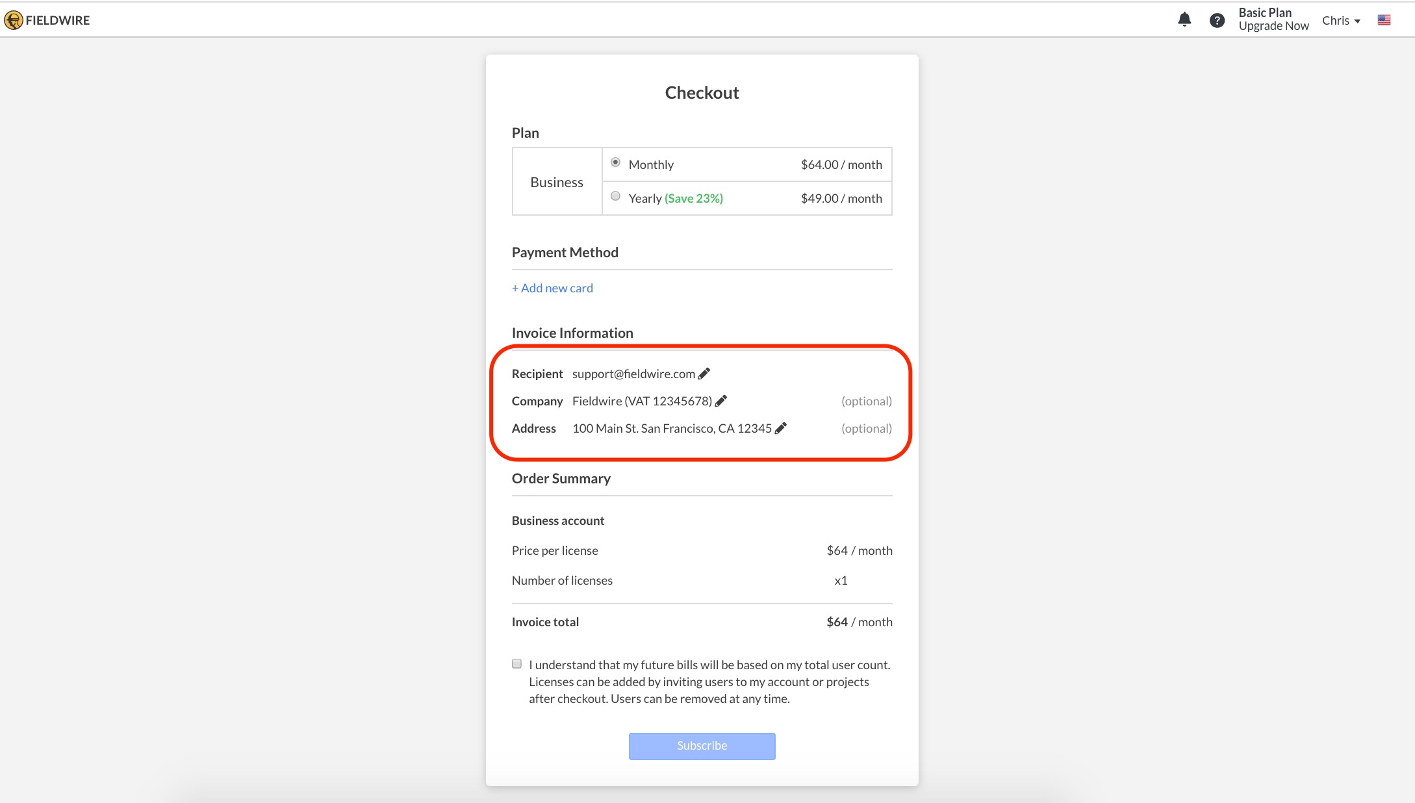Open the help question mark icon

click(1217, 21)
